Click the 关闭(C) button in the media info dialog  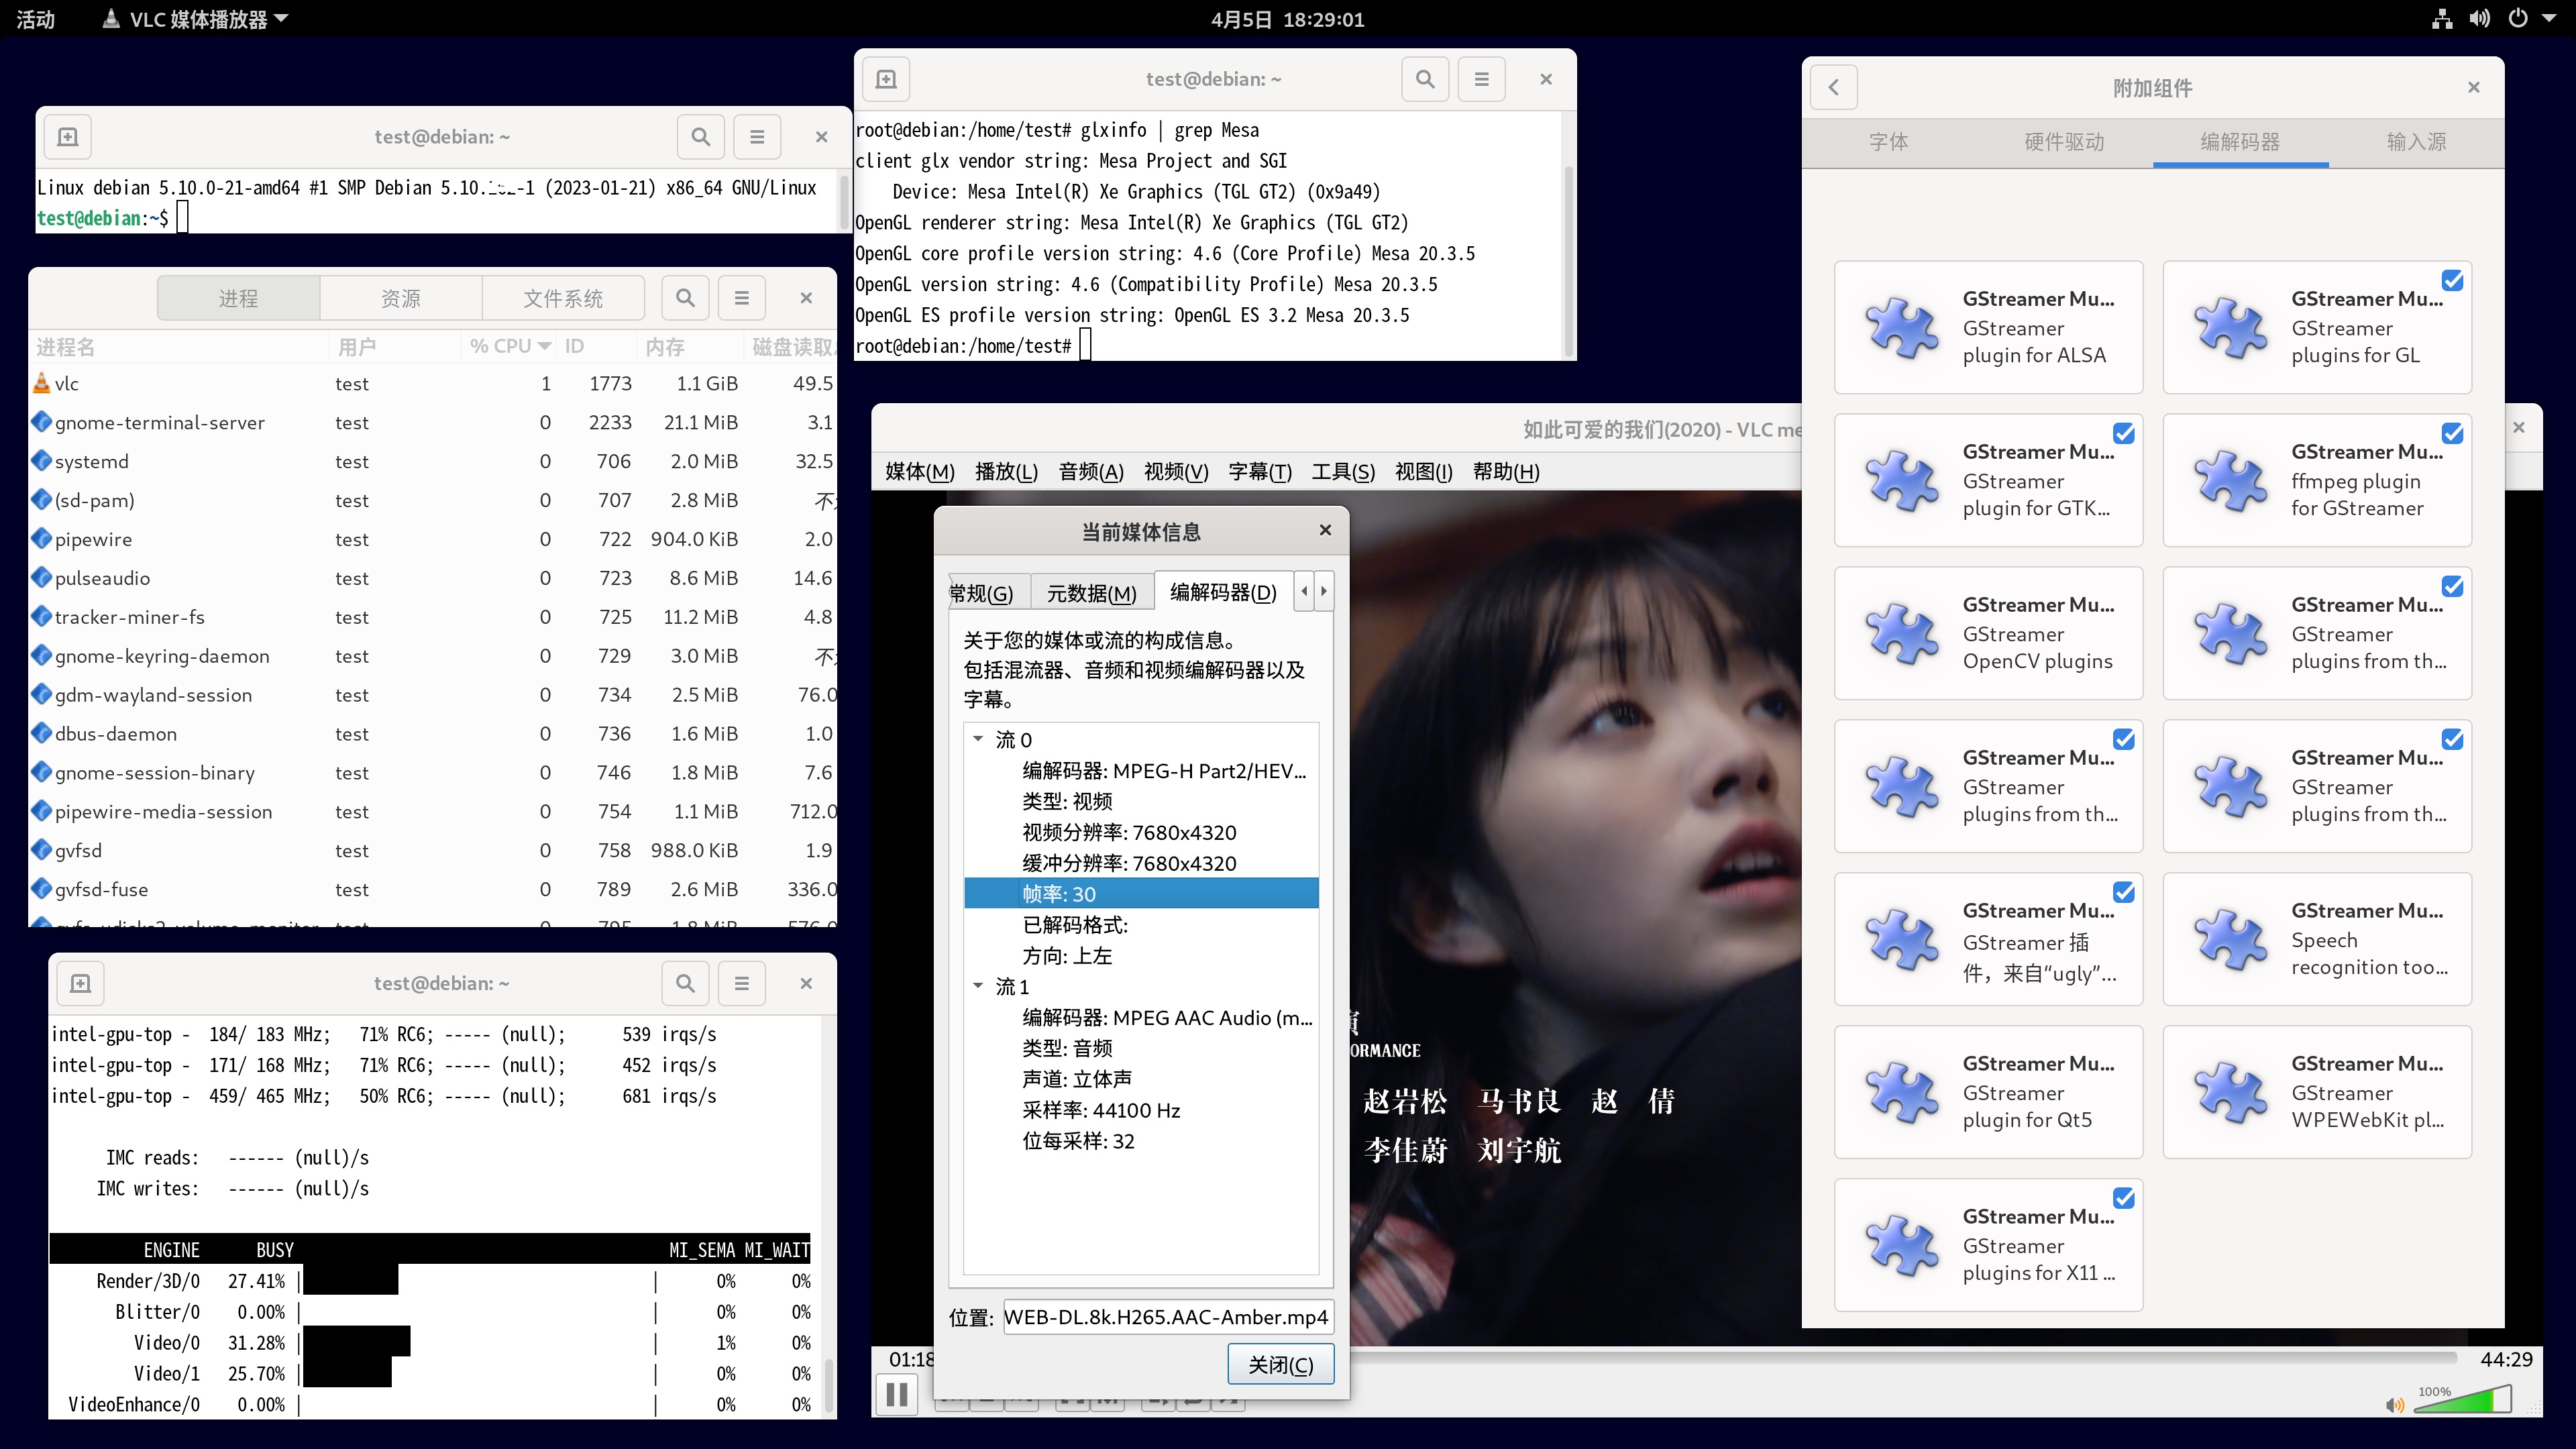(x=1280, y=1364)
